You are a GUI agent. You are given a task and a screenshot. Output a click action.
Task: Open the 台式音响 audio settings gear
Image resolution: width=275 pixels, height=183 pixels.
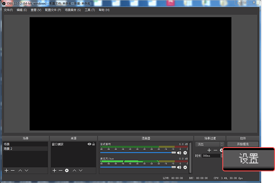(185, 153)
